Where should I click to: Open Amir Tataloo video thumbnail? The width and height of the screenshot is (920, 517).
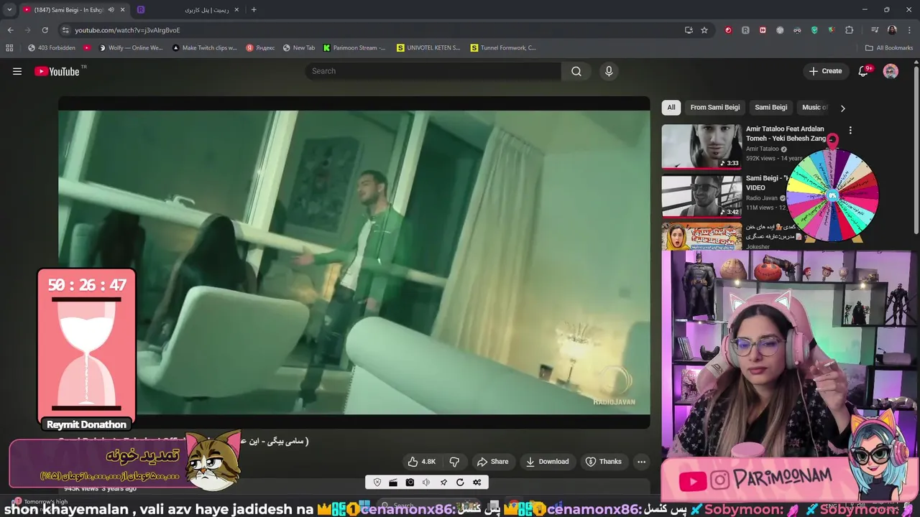pos(701,147)
